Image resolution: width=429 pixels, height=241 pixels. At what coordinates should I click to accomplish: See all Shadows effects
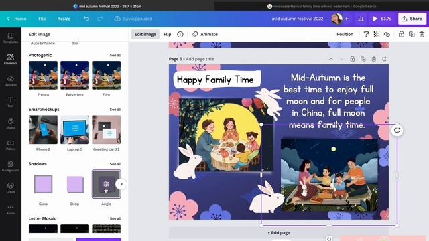pyautogui.click(x=115, y=164)
